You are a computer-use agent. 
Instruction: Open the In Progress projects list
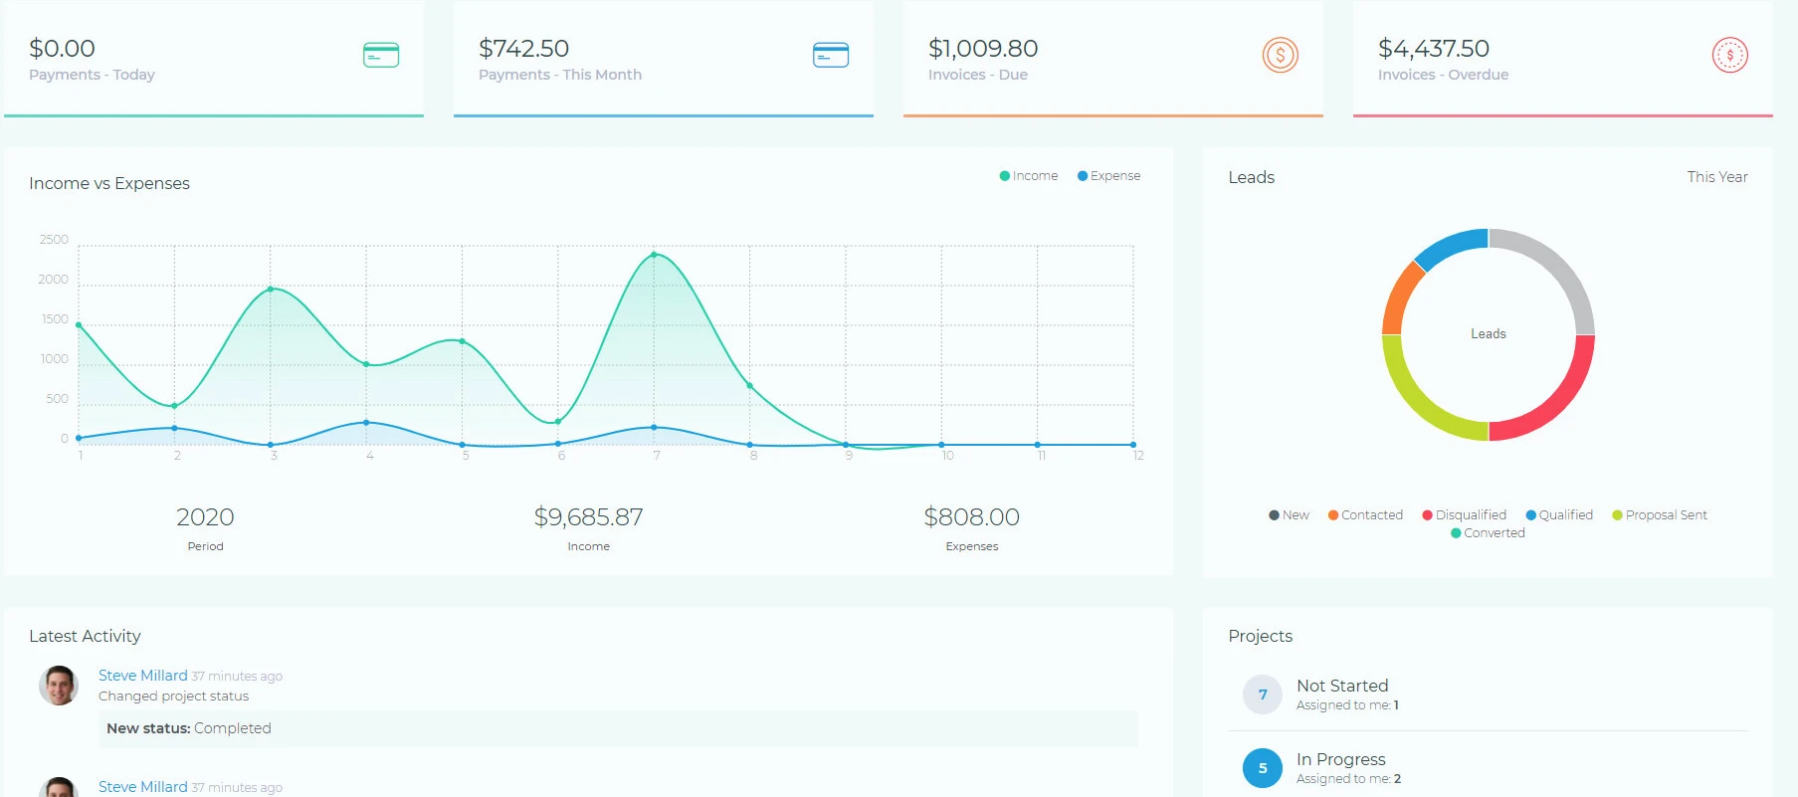1340,759
